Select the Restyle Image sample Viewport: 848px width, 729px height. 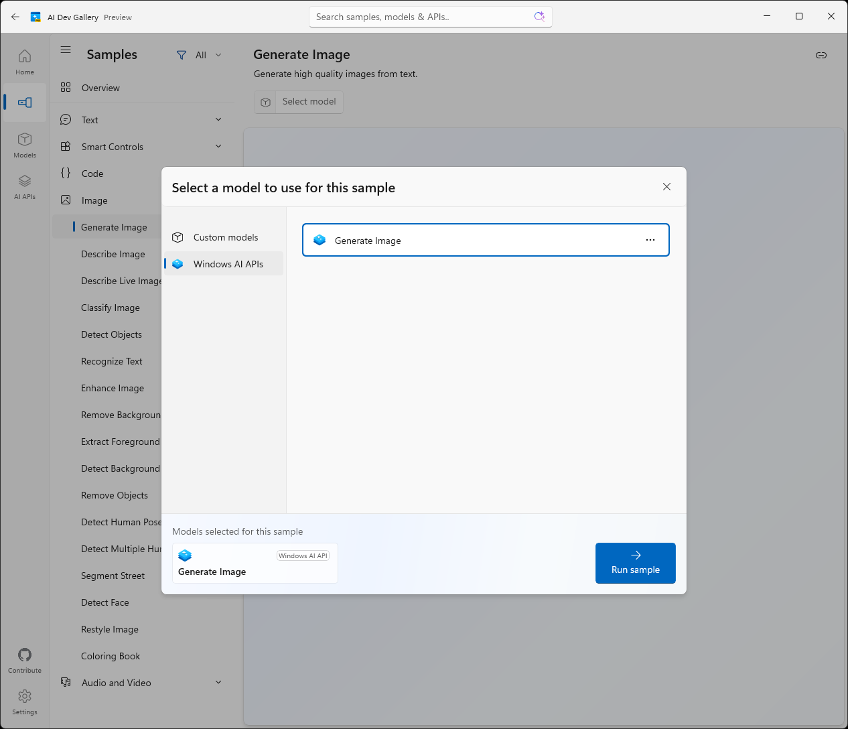pos(110,629)
